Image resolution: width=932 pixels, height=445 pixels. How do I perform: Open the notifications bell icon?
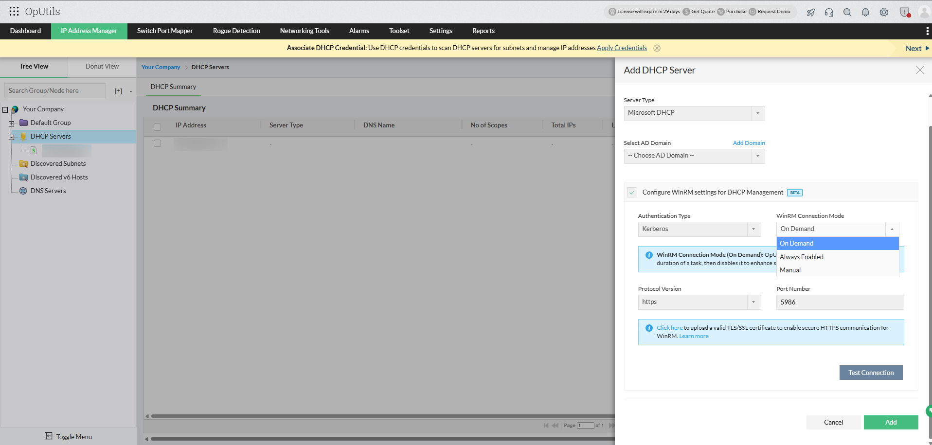pyautogui.click(x=865, y=12)
